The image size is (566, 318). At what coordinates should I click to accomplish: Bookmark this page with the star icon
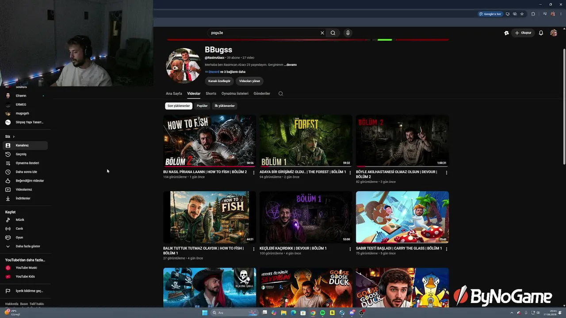[522, 14]
